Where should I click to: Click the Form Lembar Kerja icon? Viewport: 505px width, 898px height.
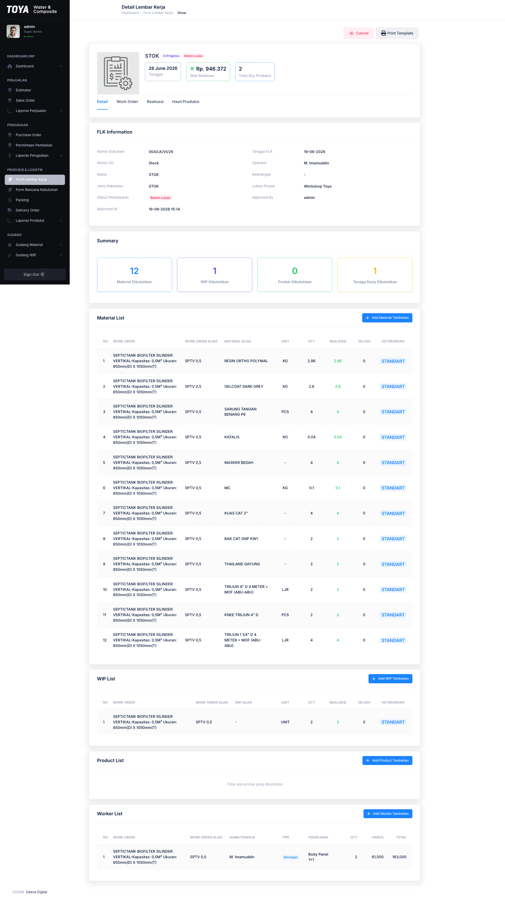10,180
